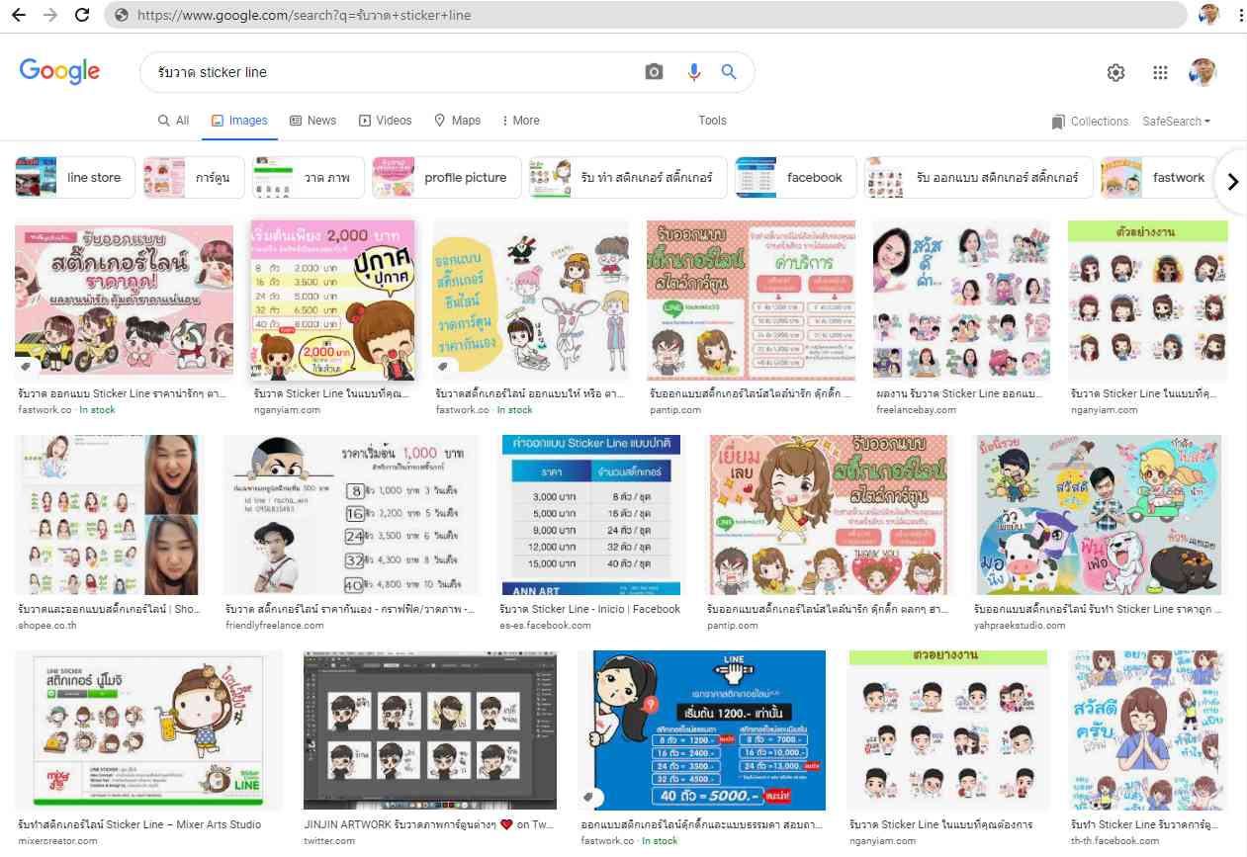Open the ANN ART price table thumbnail
1247x857 pixels.
point(590,514)
